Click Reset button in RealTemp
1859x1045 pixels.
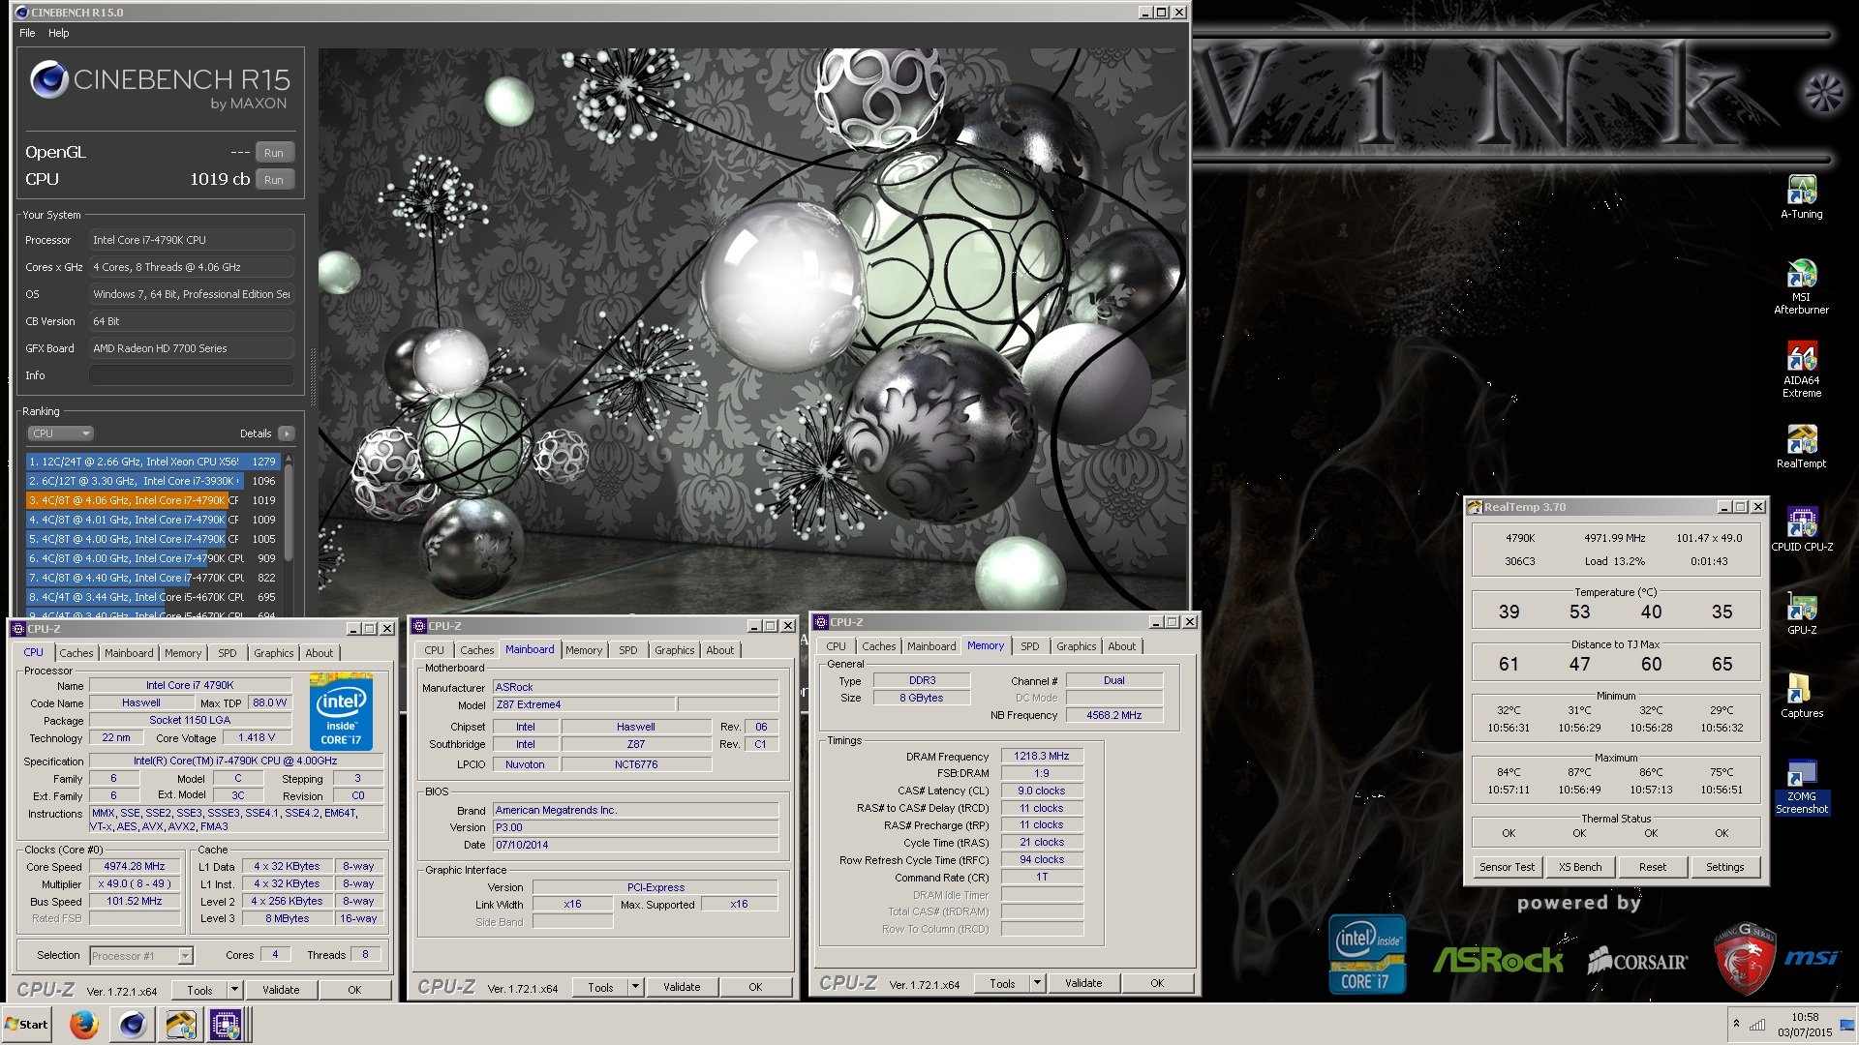[x=1652, y=867]
